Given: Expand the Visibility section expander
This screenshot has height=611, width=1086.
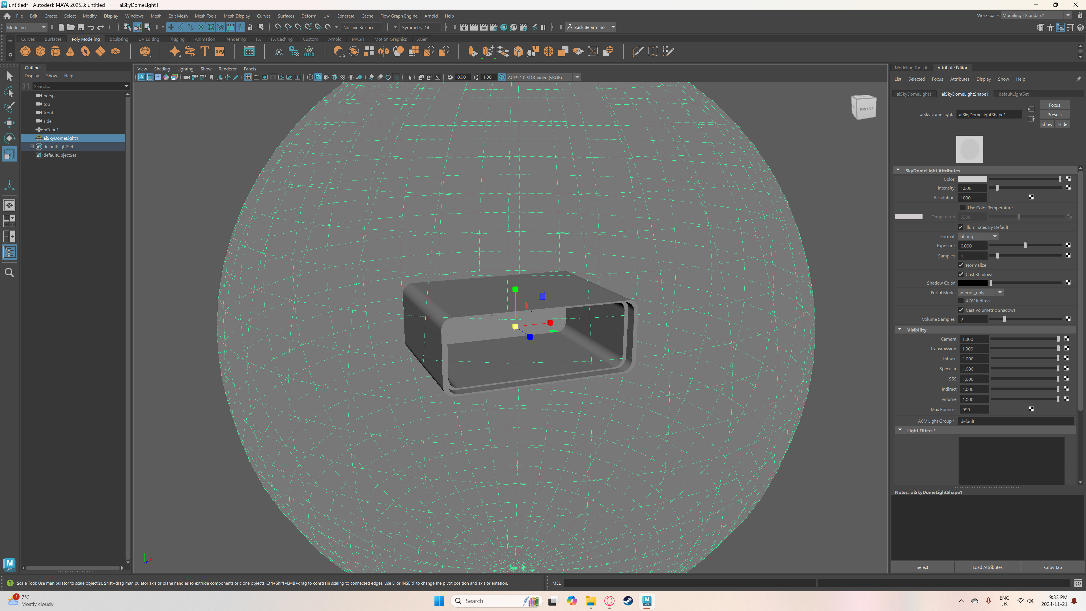Looking at the screenshot, I should pos(900,330).
